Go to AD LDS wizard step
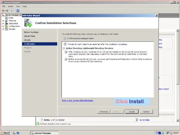180x135 pixels. (27, 40)
